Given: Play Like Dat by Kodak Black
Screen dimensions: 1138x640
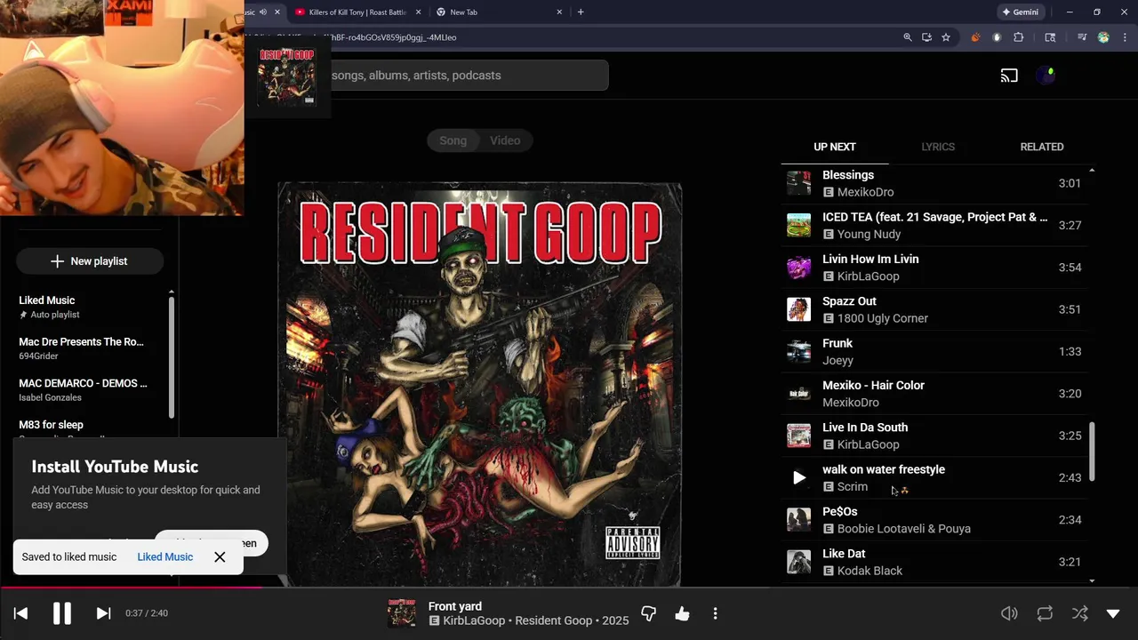Looking at the screenshot, I should click(935, 562).
